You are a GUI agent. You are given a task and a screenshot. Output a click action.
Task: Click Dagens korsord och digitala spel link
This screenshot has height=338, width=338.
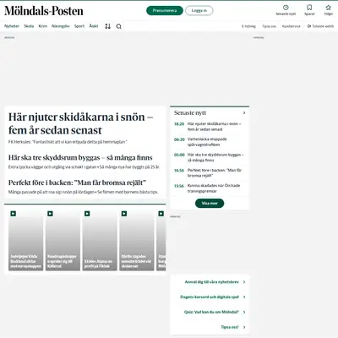[x=210, y=297]
